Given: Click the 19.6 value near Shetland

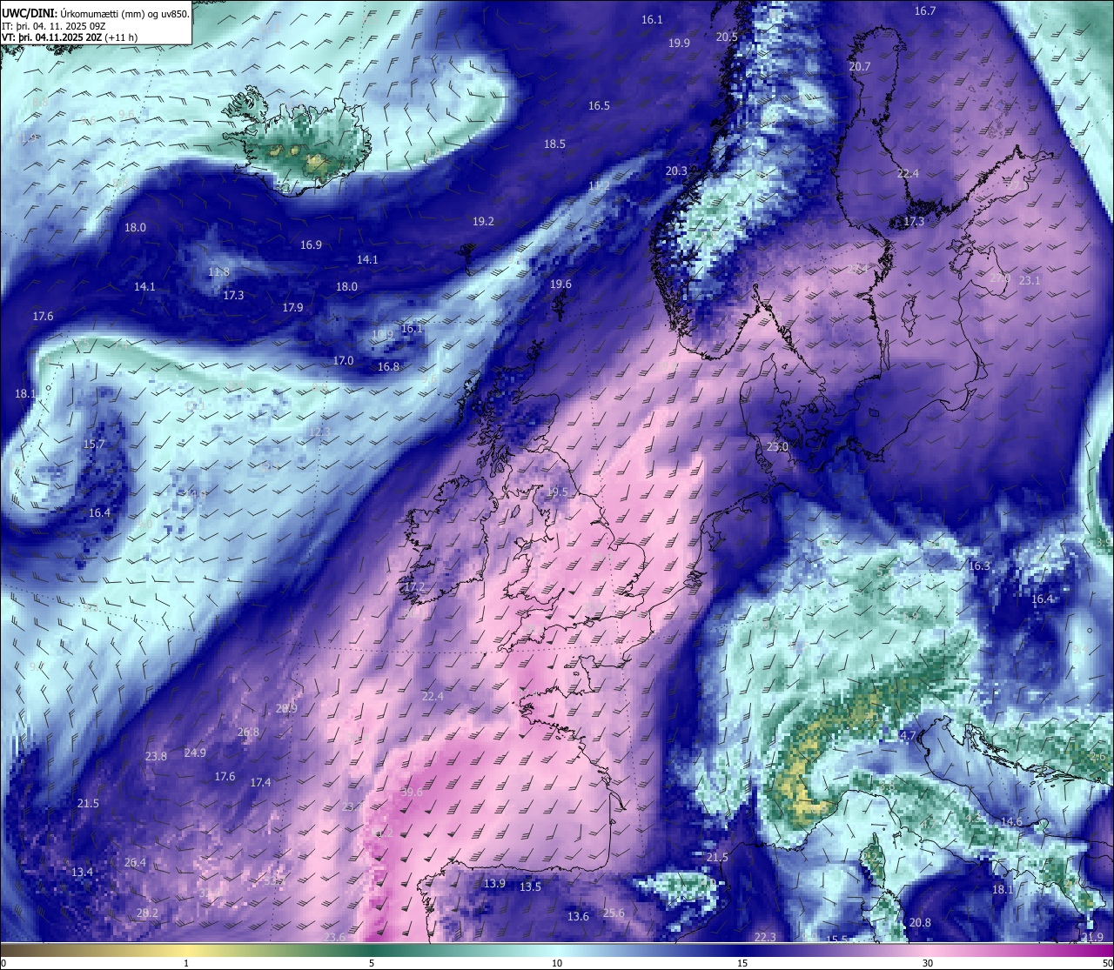Looking at the screenshot, I should [x=560, y=284].
